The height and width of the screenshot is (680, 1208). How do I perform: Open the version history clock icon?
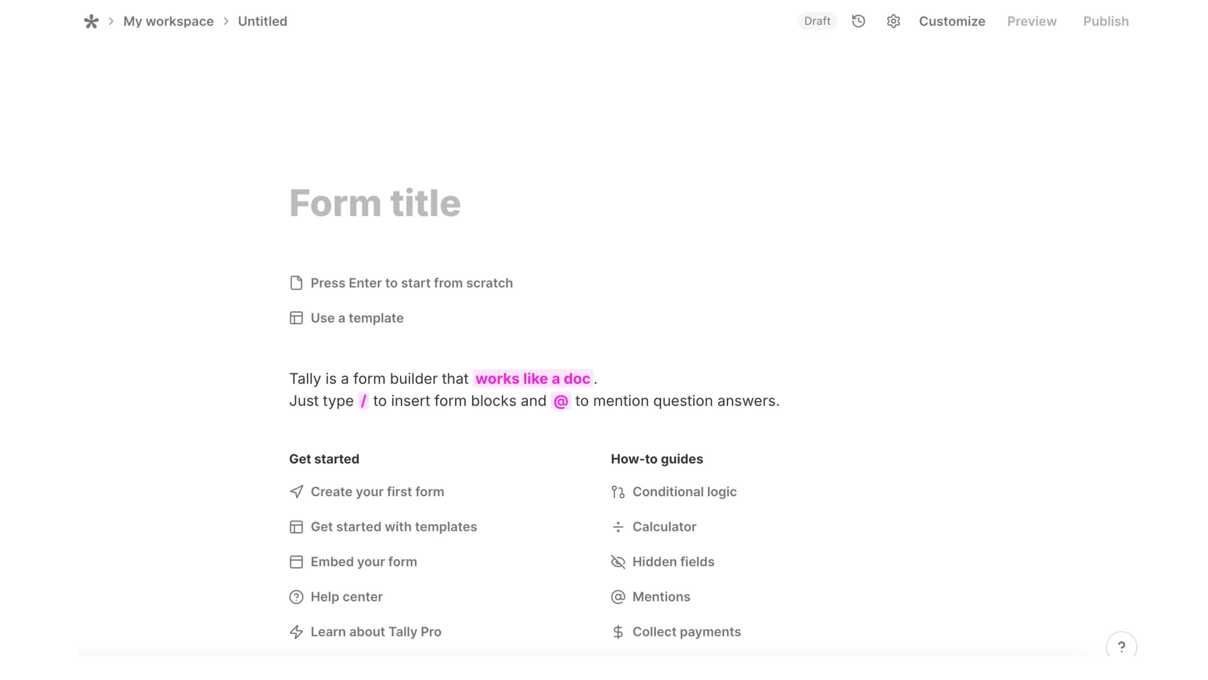(x=858, y=21)
